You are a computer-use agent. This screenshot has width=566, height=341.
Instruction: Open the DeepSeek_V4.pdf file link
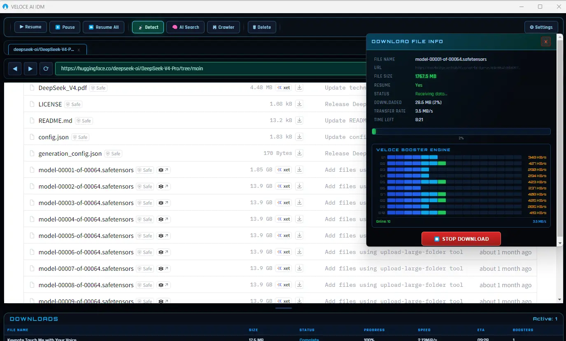(63, 88)
